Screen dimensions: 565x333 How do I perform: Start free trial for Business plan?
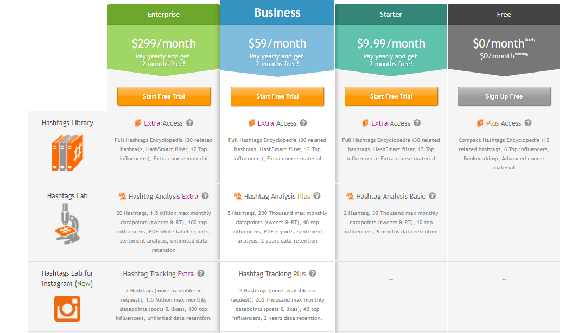[x=277, y=96]
